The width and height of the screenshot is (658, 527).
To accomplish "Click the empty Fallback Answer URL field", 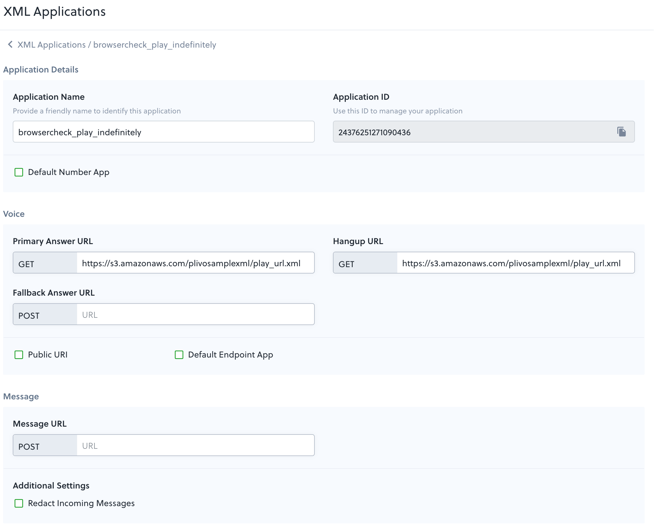I will [195, 314].
